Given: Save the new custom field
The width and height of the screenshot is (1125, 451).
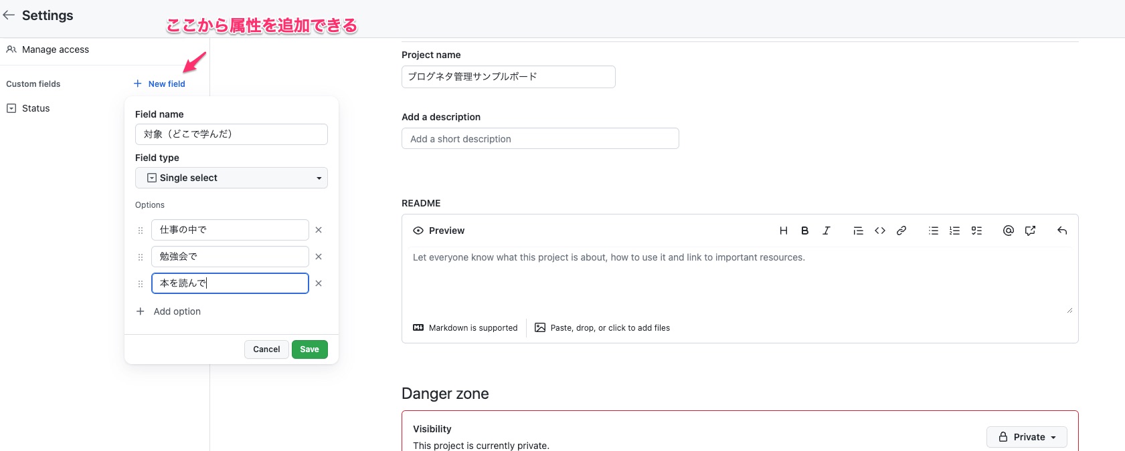Looking at the screenshot, I should tap(310, 349).
